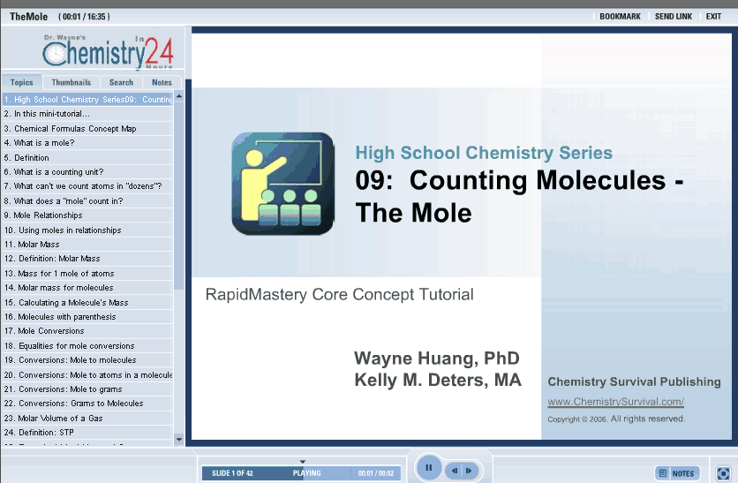738x483 pixels.
Task: Open the www.ChemistrySurvival.com link
Action: (x=615, y=402)
